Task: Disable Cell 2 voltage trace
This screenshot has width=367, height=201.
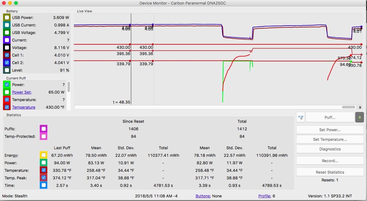Action: coord(7,63)
